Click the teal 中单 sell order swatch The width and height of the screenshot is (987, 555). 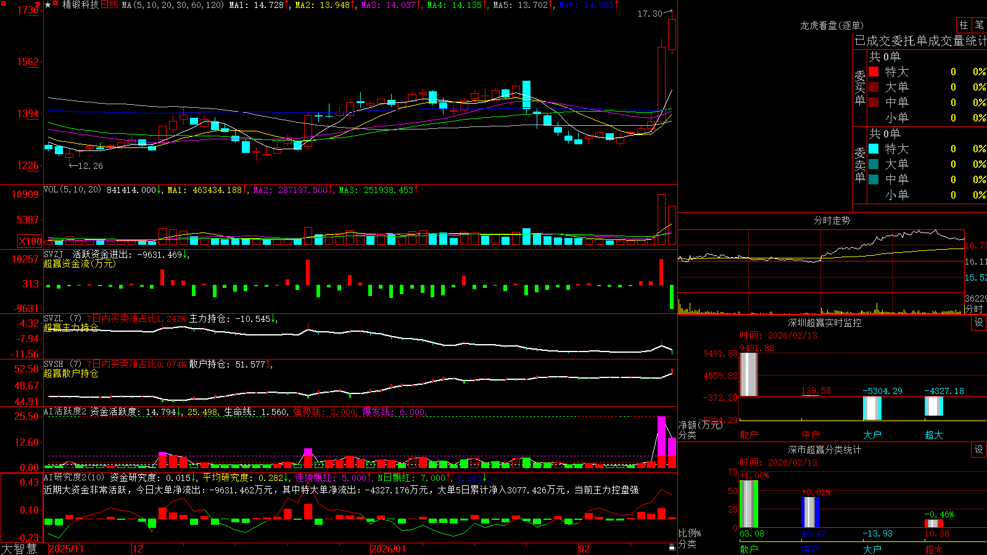coord(873,179)
